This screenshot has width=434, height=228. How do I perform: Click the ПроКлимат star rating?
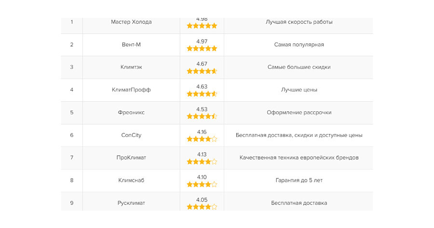pyautogui.click(x=202, y=162)
